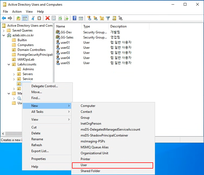Expand the Service OU node
Image resolution: width=204 pixels, height=175 pixels.
[x=14, y=79]
